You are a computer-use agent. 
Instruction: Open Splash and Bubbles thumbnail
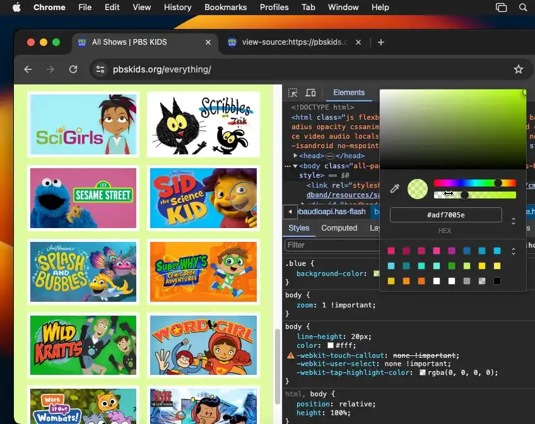pos(83,272)
